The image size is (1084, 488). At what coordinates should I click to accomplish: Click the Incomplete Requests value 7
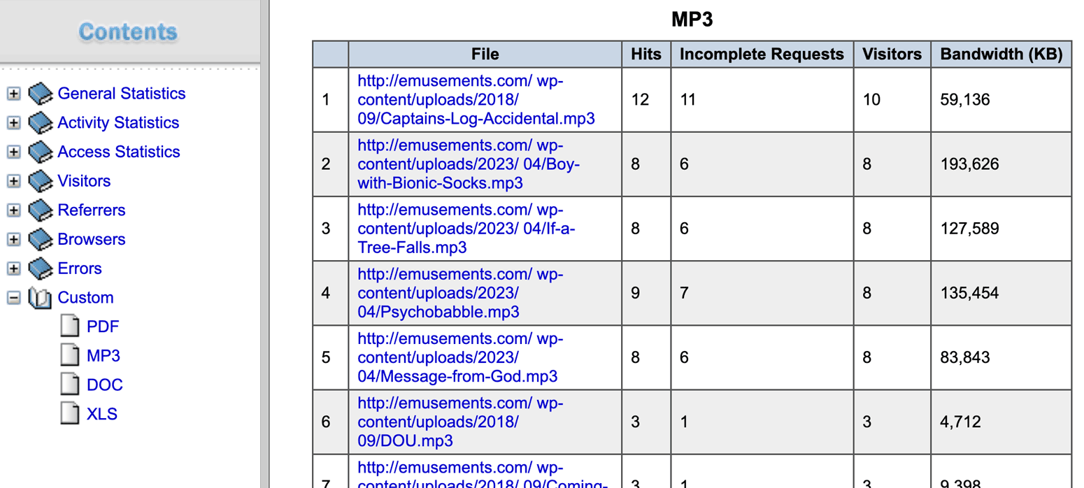tap(684, 293)
